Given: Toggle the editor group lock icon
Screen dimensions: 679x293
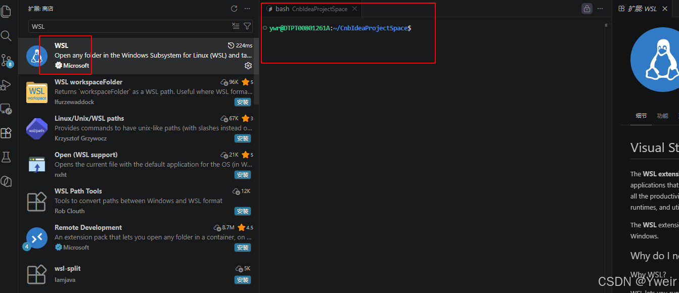Looking at the screenshot, I should pyautogui.click(x=586, y=9).
